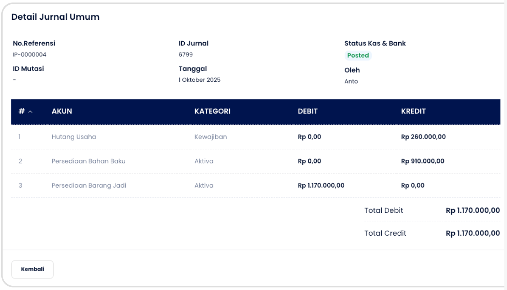
Task: Click the reference number IP-0000004
Action: pyautogui.click(x=30, y=55)
